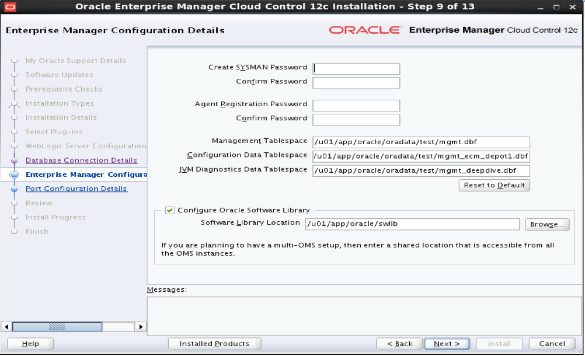Click 'Install Progress' step text
Image resolution: width=585 pixels, height=356 pixels.
[x=55, y=217]
